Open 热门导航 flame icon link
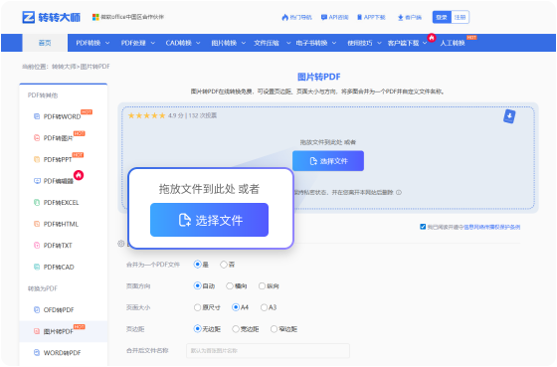The width and height of the screenshot is (557, 367). coord(284,17)
